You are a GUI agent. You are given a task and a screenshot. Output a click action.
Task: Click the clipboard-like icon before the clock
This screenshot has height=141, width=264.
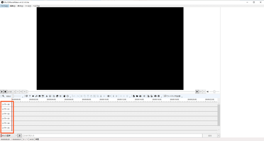64,96
